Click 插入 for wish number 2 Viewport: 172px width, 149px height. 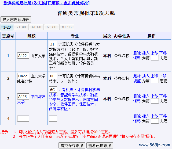coord(146,76)
